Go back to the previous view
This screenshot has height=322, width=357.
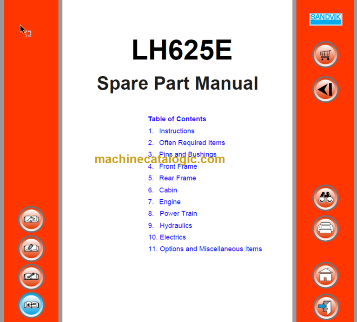[x=325, y=89]
